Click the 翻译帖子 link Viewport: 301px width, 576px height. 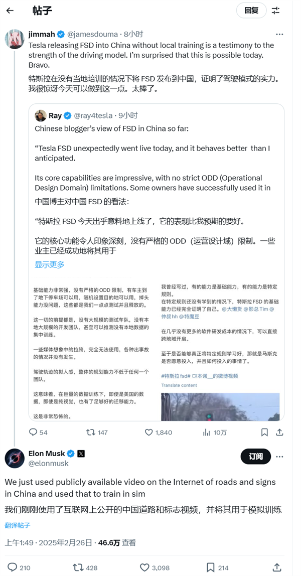(18, 525)
